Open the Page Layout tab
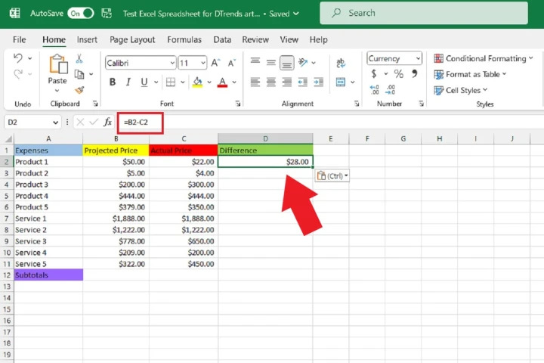Viewport: 544px width, 363px height. coord(132,39)
